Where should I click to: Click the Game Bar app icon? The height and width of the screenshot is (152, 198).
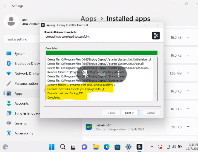89,127
